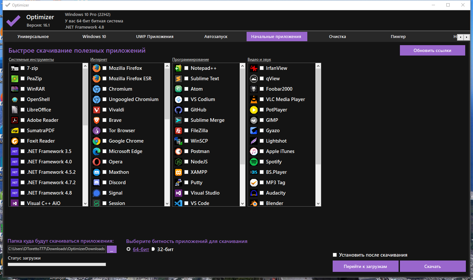Click the Tor Browser icon
473x280 pixels.
(96, 131)
